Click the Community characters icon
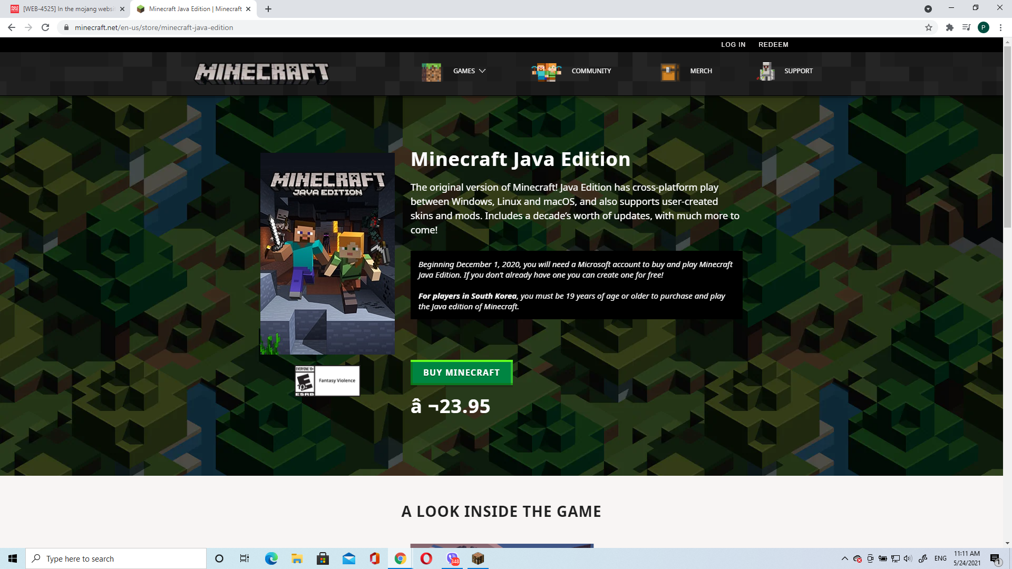 (546, 72)
